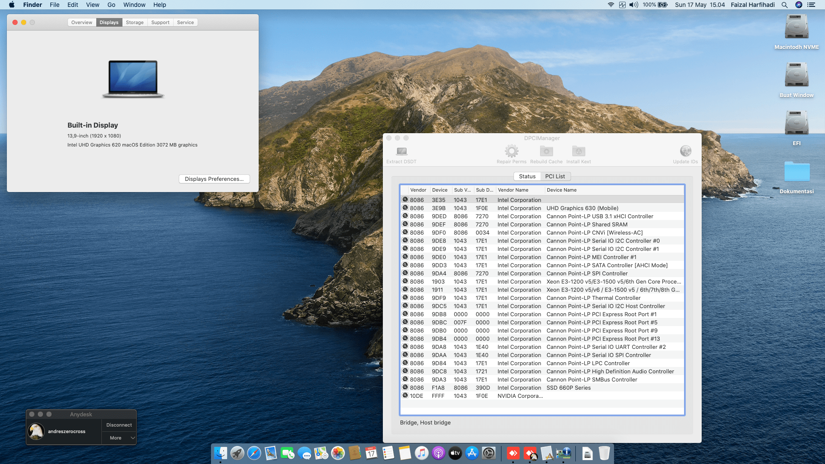Open the Macintodh NVME drive icon
The height and width of the screenshot is (464, 825).
click(x=796, y=27)
